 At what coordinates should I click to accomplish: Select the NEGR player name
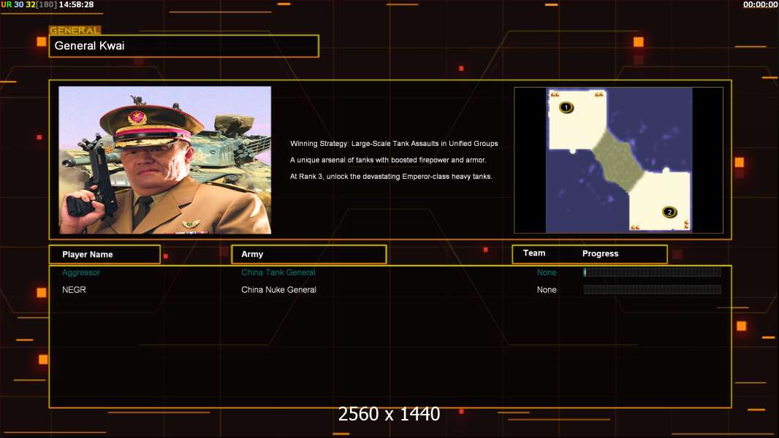[74, 290]
